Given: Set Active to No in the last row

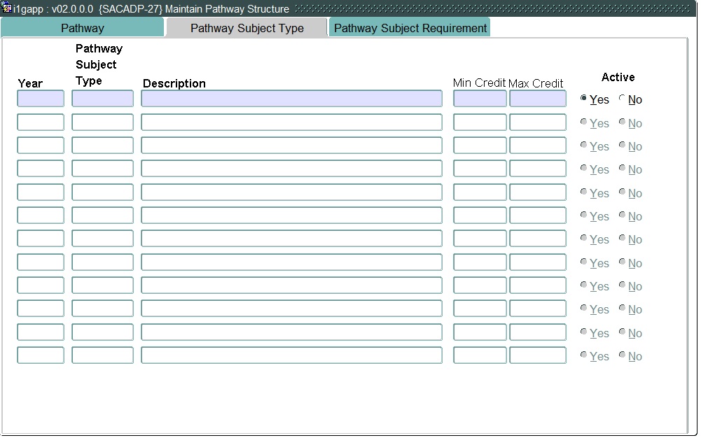Looking at the screenshot, I should pos(622,355).
